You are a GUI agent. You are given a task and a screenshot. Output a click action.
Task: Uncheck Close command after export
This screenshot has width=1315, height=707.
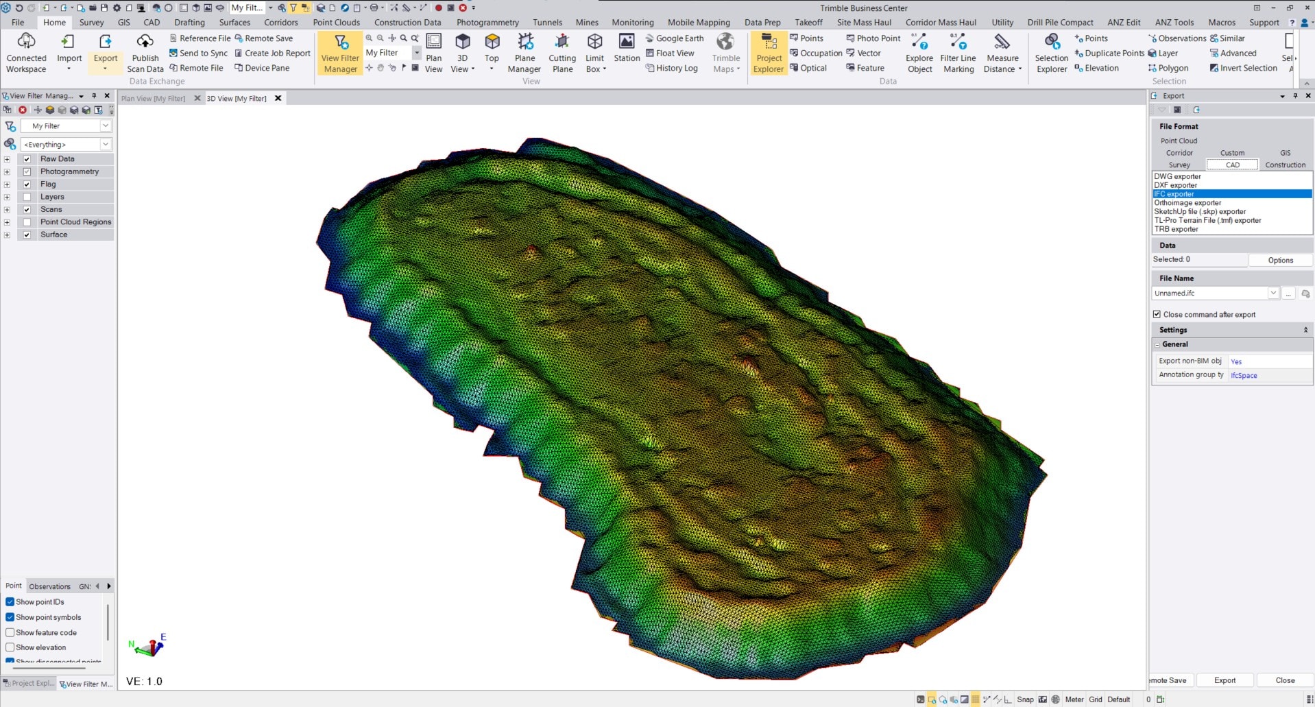click(1157, 314)
